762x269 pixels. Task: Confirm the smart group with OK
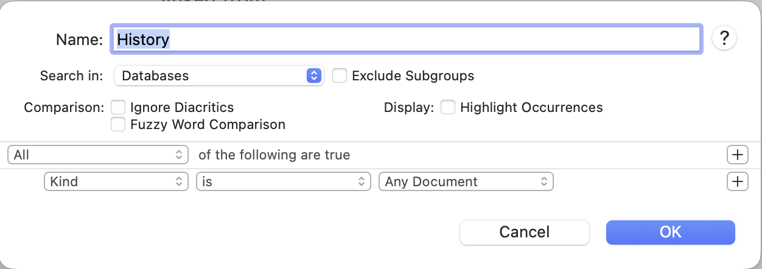pos(670,232)
